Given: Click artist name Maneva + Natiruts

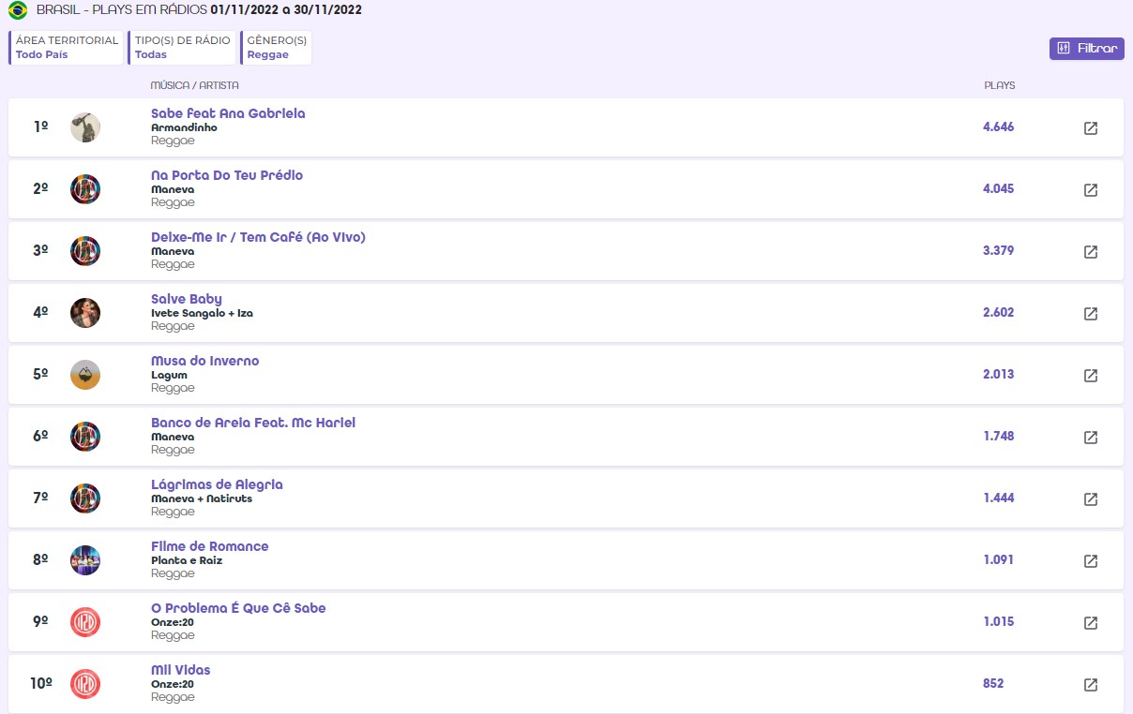Looking at the screenshot, I should tap(202, 498).
